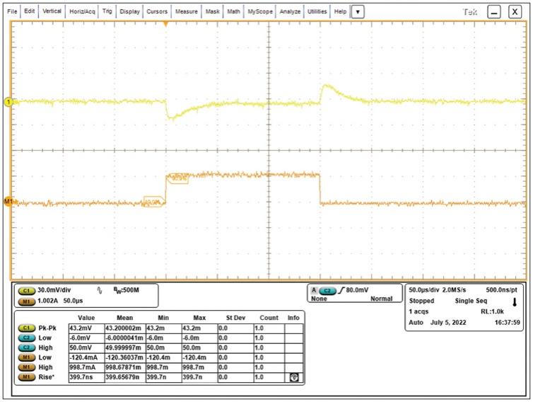Viewport: 533px width, 402px height.
Task: Open the Measure menu
Action: [x=187, y=12]
